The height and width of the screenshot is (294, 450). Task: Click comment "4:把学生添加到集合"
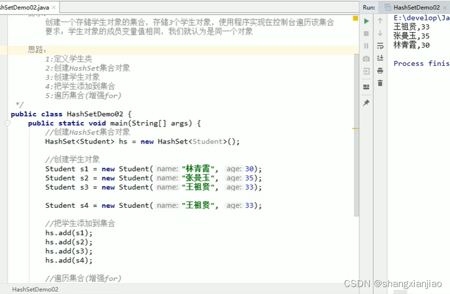[x=80, y=86]
